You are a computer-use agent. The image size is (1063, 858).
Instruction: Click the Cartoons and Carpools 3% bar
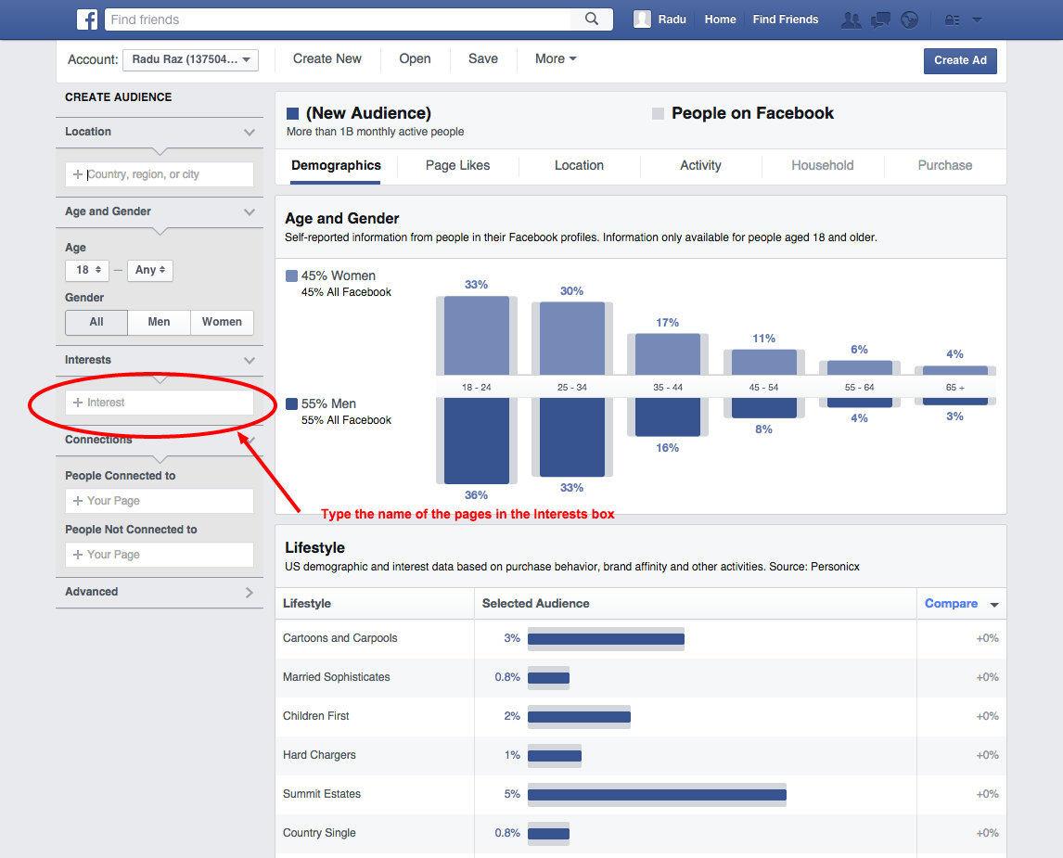pyautogui.click(x=606, y=638)
